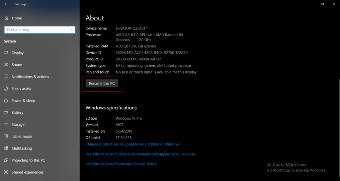The width and height of the screenshot is (340, 181).
Task: Click Product ID 00330-80000-00000-AA737
Action: [x=138, y=59]
